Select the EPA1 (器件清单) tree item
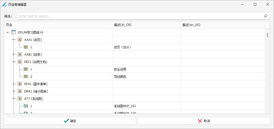 (36, 84)
